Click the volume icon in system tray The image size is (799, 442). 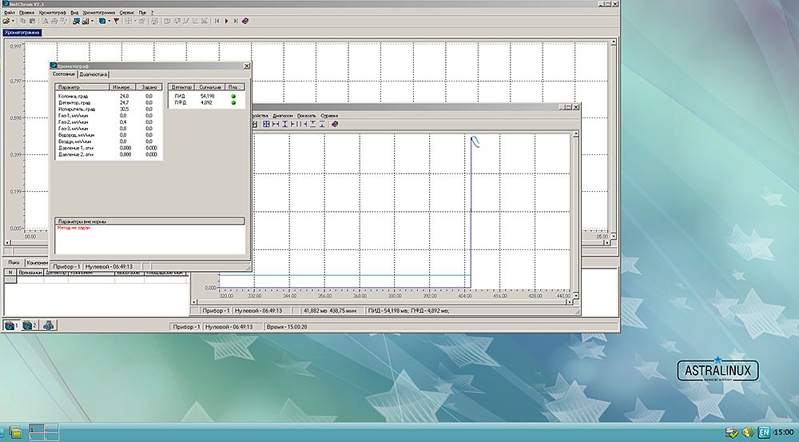748,432
